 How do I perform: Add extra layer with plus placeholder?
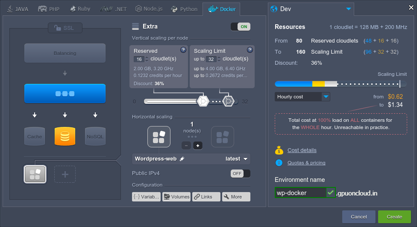pos(65,174)
